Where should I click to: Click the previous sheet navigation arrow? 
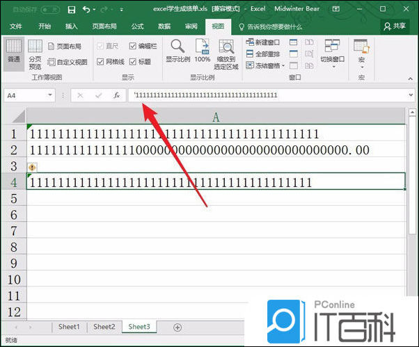pyautogui.click(x=16, y=327)
